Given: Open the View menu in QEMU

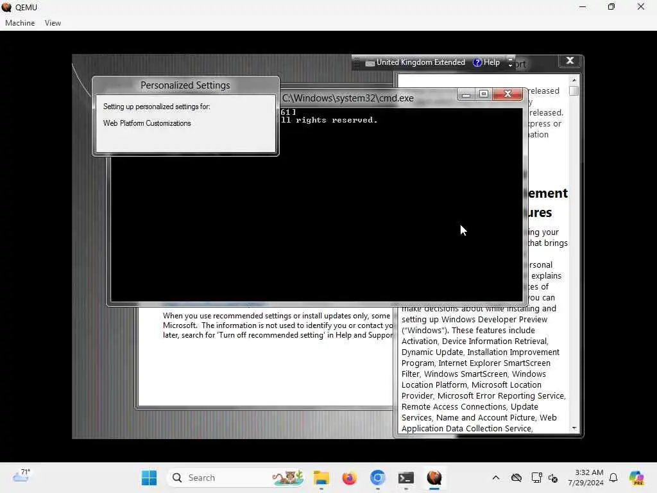Looking at the screenshot, I should 53,23.
